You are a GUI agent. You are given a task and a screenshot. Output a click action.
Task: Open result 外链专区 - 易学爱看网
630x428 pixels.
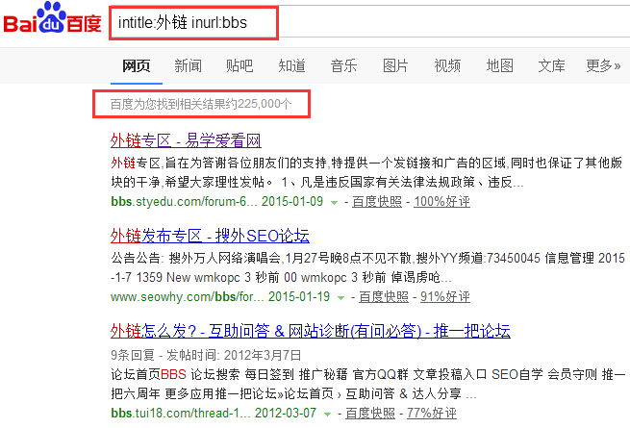[186, 140]
